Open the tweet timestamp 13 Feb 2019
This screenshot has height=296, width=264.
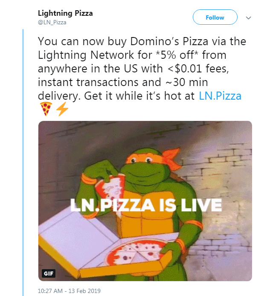tap(68, 291)
